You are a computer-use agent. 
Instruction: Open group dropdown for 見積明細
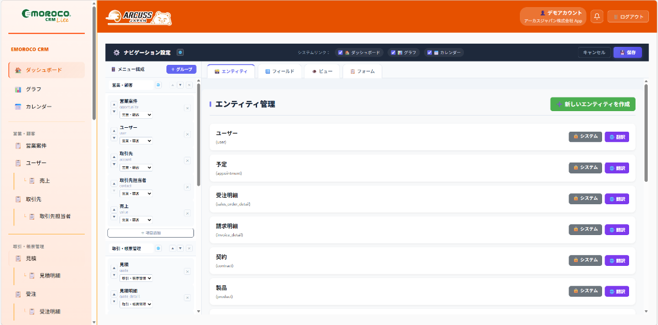(x=136, y=304)
